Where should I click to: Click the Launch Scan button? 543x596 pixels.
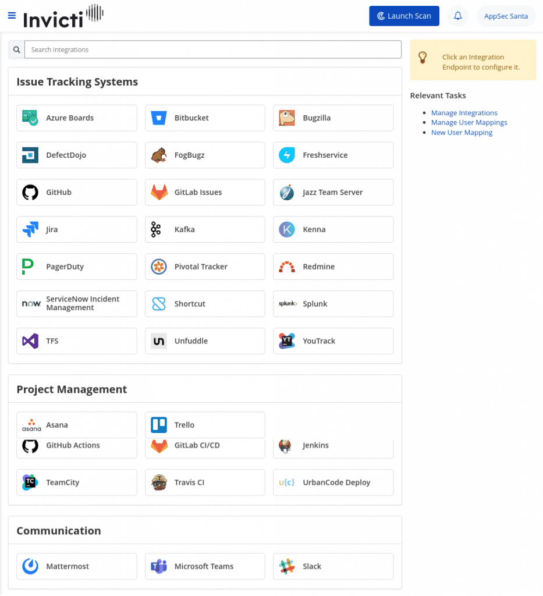[x=404, y=16]
